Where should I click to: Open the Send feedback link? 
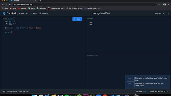pos(24,91)
